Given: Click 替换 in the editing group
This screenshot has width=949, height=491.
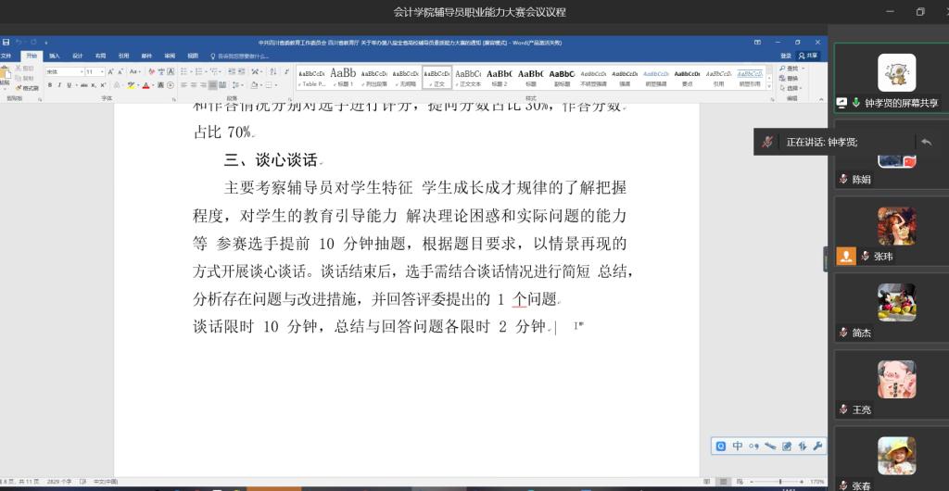Looking at the screenshot, I should click(x=790, y=76).
